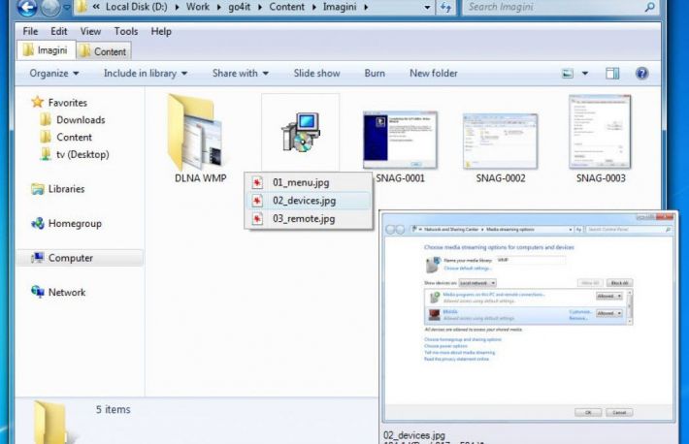The image size is (689, 444).
Task: Open the Include in library dropdown
Action: click(146, 74)
